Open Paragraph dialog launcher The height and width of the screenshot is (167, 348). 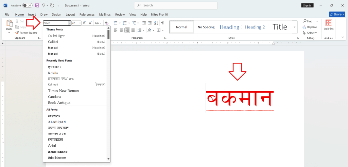point(165,38)
